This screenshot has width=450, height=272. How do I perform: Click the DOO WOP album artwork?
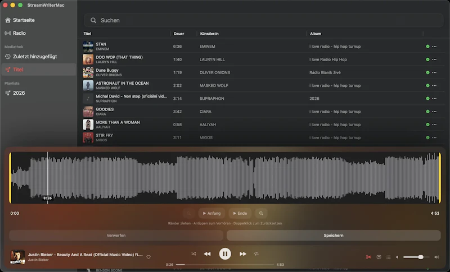click(88, 59)
